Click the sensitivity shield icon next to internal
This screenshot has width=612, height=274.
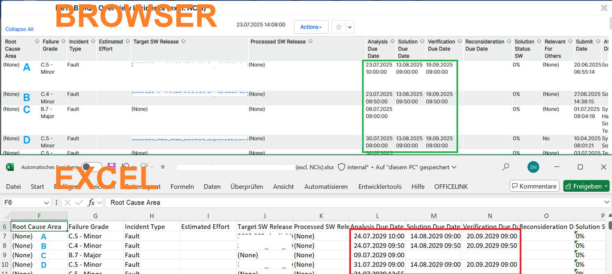341,167
